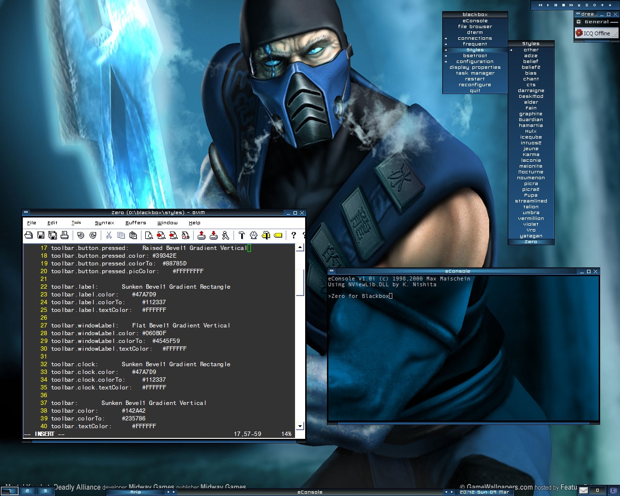
Task: Open the Syntax menu in GVIM
Action: coord(104,223)
